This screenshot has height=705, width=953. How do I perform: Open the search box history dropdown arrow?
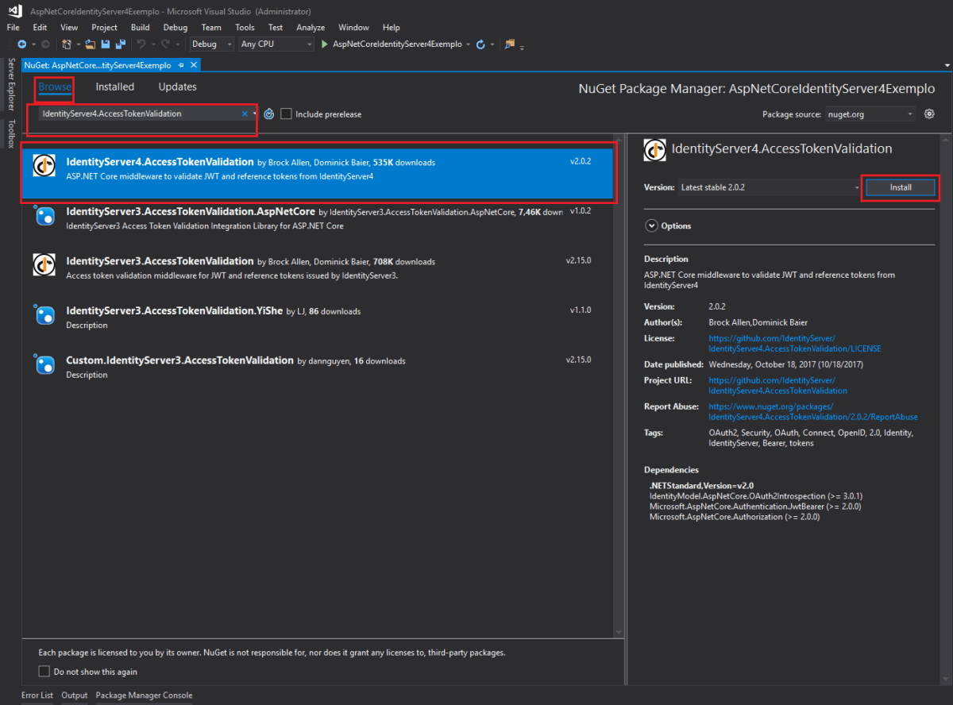(254, 114)
